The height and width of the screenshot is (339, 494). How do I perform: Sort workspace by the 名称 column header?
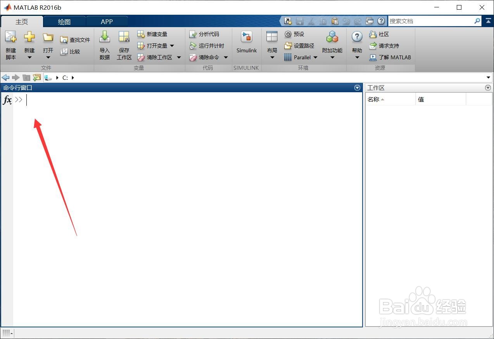click(x=390, y=100)
